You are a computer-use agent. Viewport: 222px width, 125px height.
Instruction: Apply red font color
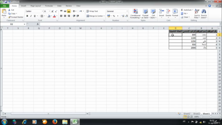point(54,16)
